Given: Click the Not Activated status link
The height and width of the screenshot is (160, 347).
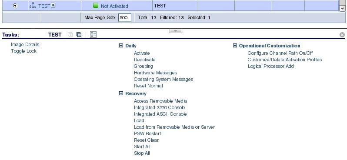Looking at the screenshot, I should 114,6.
